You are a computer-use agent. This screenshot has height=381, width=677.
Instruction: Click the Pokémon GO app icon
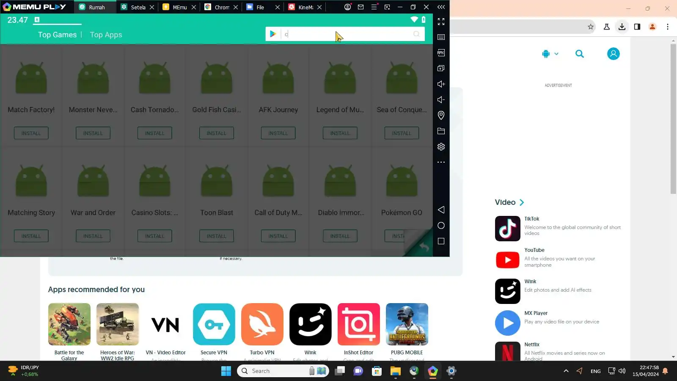coord(402,181)
